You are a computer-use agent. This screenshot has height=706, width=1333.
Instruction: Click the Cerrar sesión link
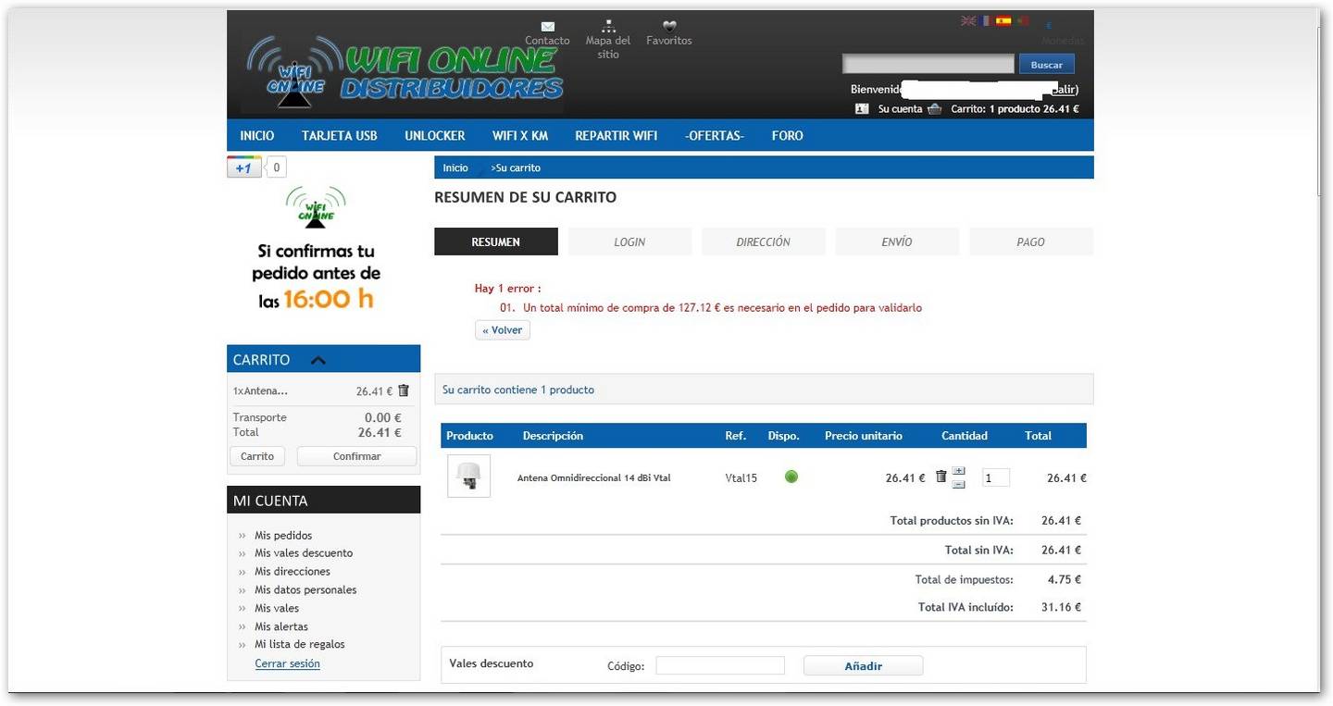288,664
